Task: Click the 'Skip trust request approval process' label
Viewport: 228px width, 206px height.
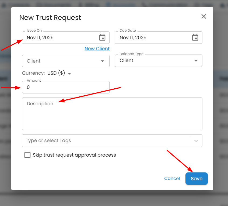Action: click(74, 155)
